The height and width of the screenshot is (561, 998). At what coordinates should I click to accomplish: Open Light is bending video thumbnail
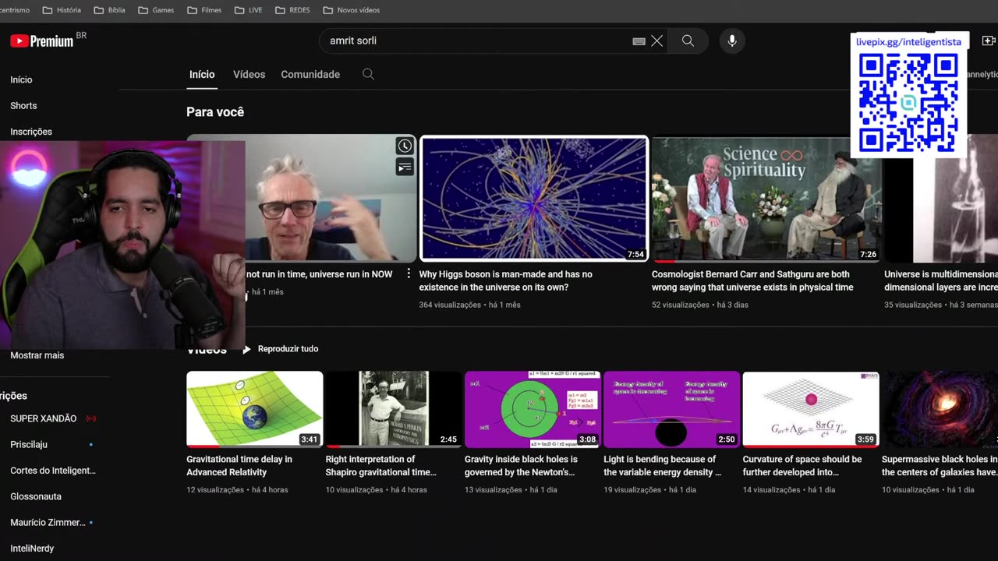[671, 409]
